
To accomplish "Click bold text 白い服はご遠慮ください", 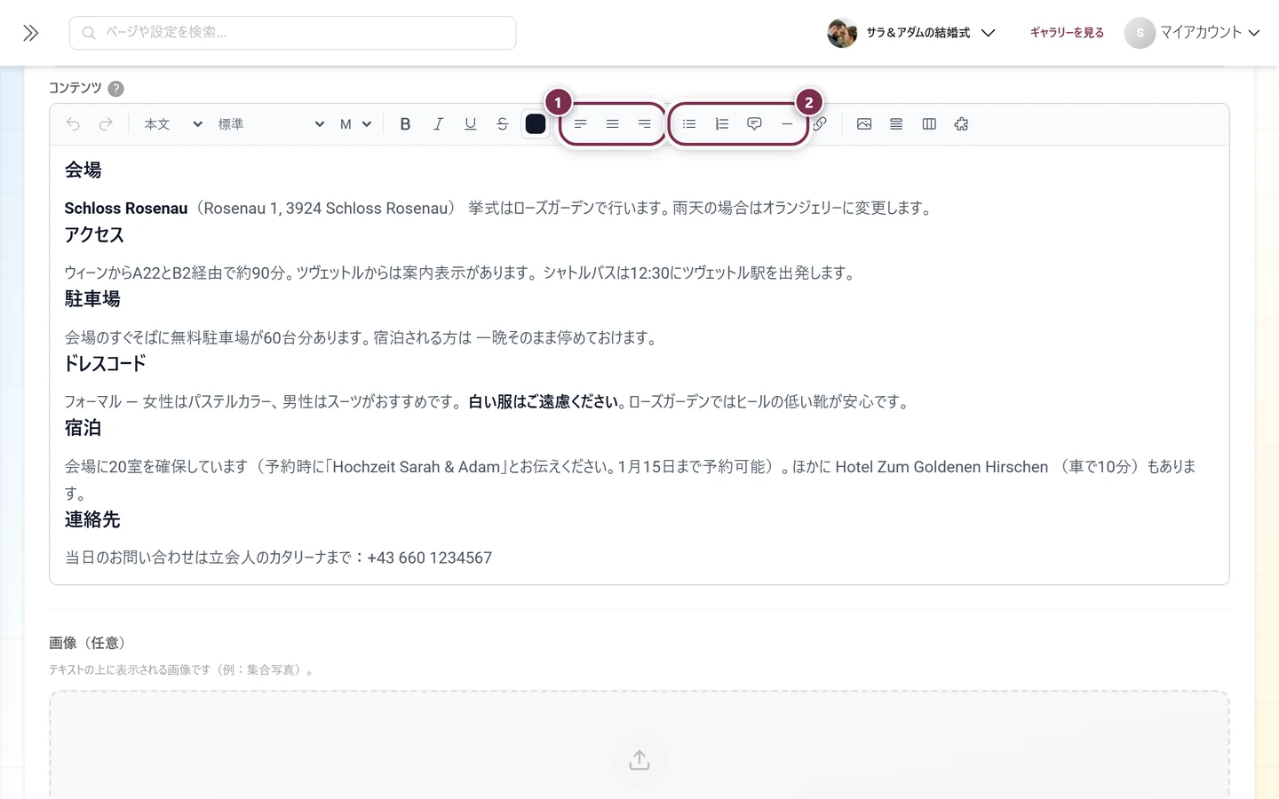I will pos(544,402).
